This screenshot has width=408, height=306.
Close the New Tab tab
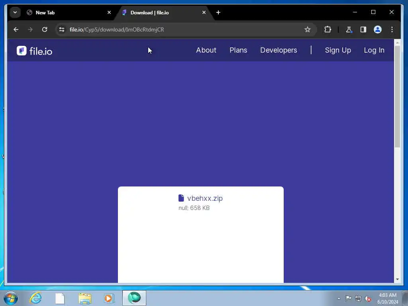(109, 12)
